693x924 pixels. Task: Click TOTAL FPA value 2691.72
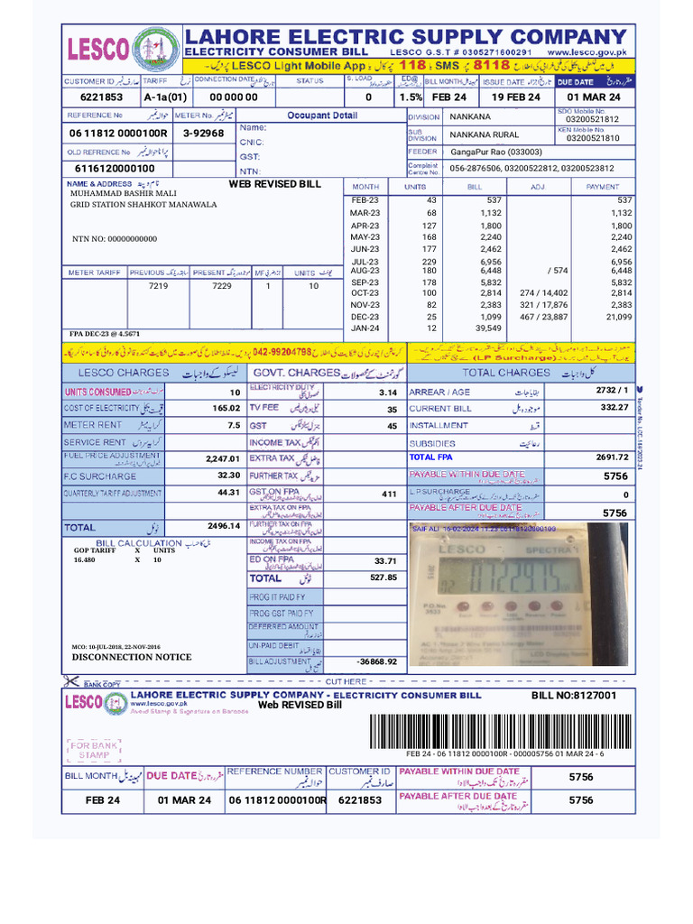[x=613, y=457]
